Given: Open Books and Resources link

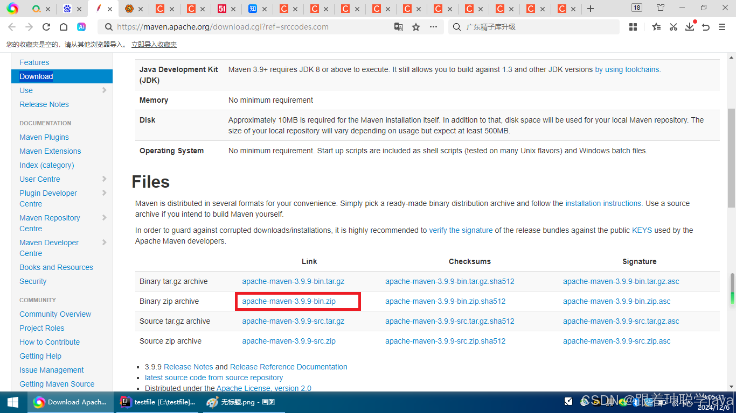Looking at the screenshot, I should click(x=56, y=267).
